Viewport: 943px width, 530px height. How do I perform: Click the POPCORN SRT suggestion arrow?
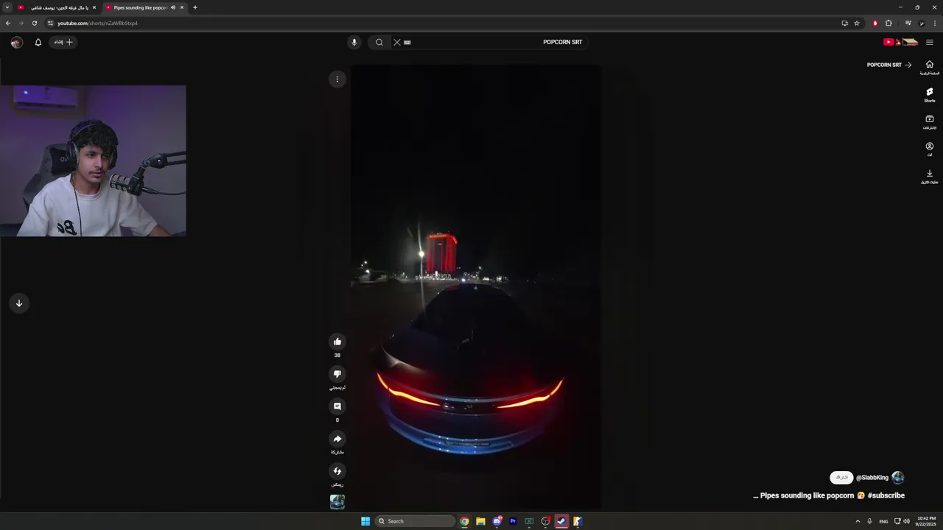tap(908, 65)
